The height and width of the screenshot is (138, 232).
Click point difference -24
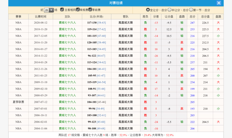pyautogui.click(x=156, y=122)
